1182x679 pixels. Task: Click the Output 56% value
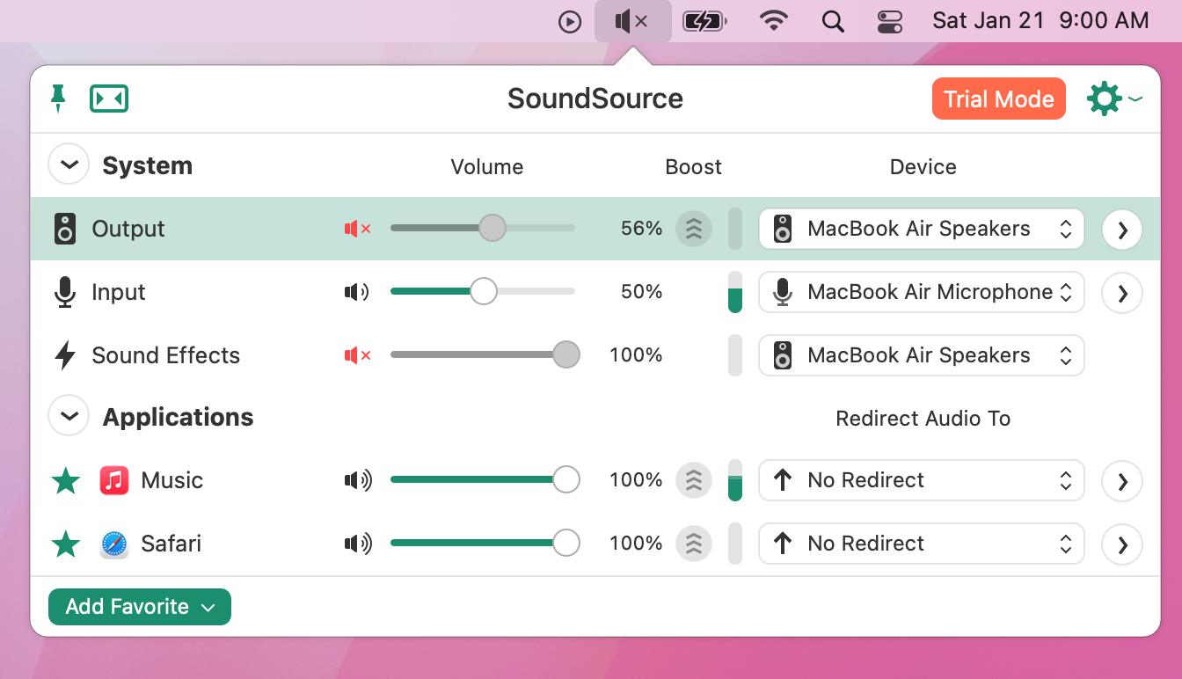point(641,229)
